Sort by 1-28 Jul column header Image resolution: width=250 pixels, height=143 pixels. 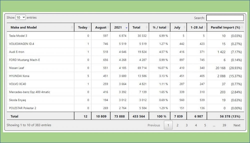pyautogui.click(x=197, y=27)
